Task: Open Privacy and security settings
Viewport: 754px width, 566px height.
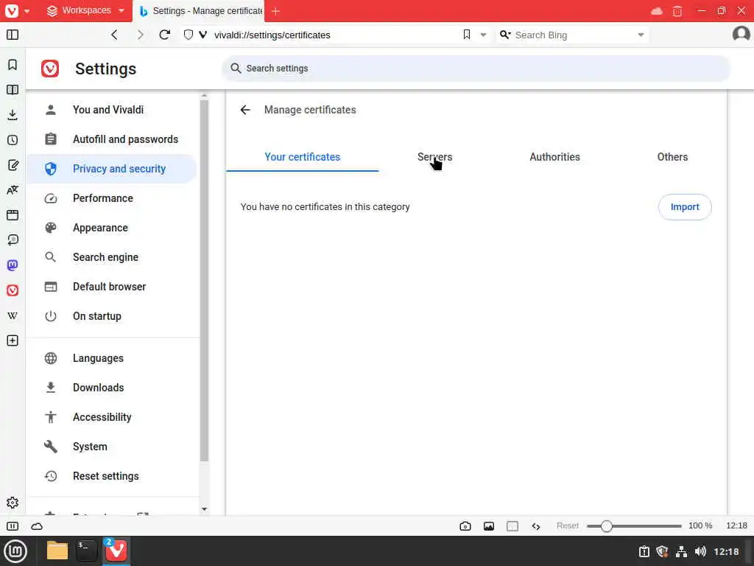Action: pos(113,169)
